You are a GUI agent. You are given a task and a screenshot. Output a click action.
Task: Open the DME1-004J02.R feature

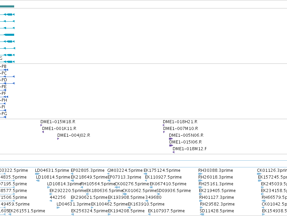74,135
